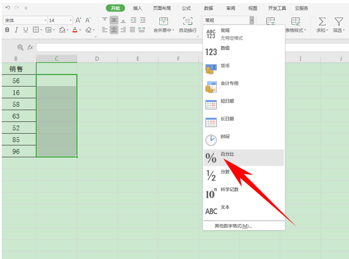The image size is (349, 259).
Task: Click the undo arrow icon
Action: 7,8
